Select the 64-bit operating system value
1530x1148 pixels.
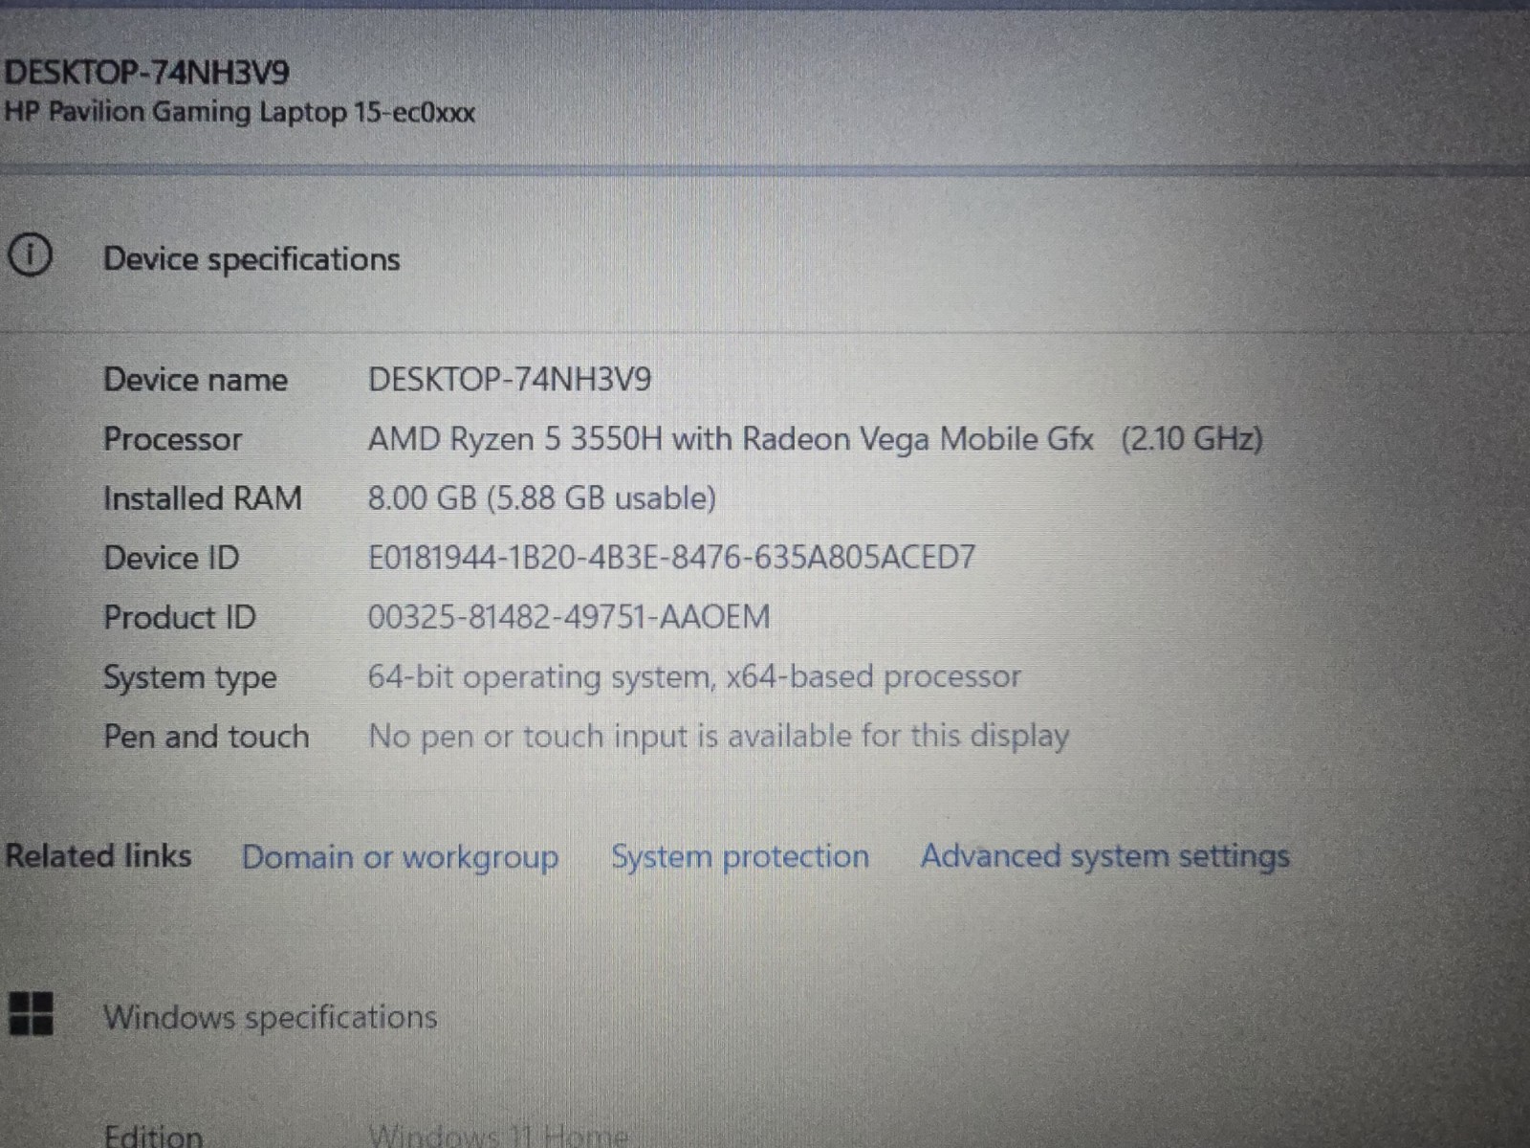coord(695,677)
